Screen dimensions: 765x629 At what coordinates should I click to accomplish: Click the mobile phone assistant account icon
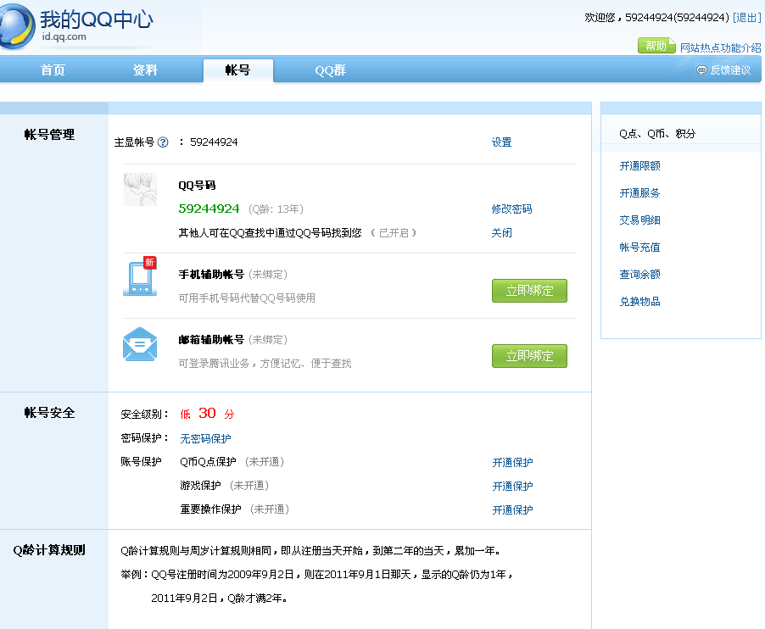pyautogui.click(x=140, y=276)
